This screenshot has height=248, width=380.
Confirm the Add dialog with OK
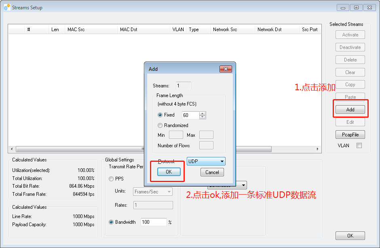click(169, 172)
